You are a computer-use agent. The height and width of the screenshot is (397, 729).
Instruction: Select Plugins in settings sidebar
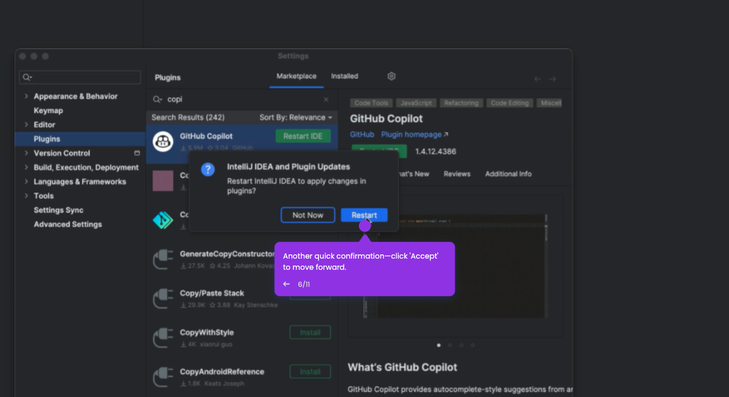[80, 139]
